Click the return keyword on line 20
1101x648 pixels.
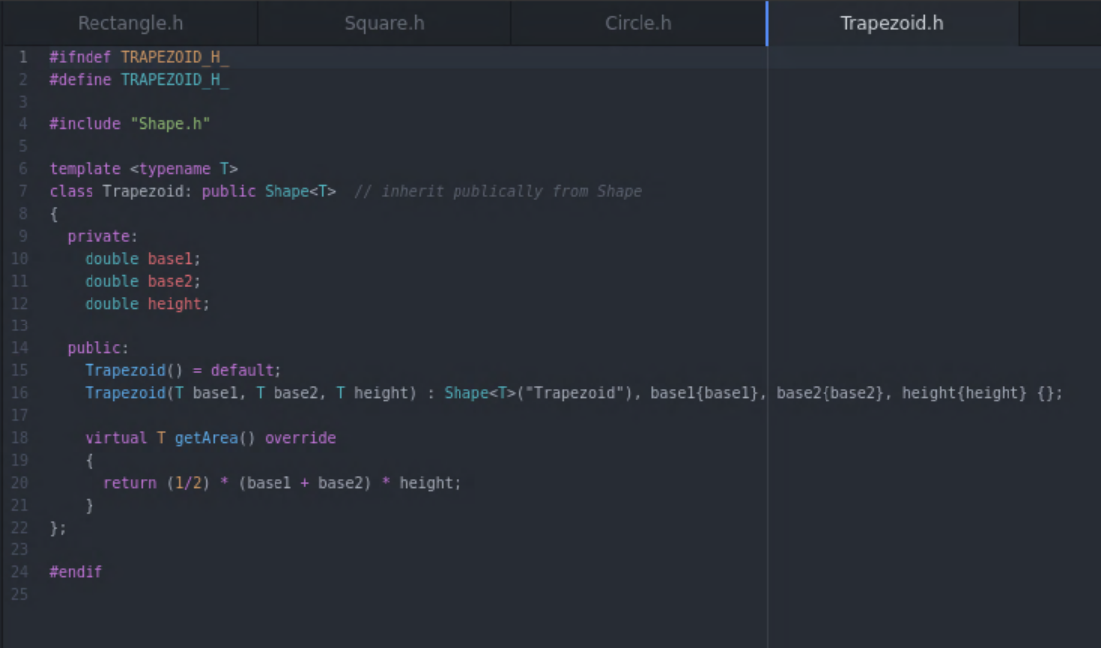pyautogui.click(x=130, y=484)
